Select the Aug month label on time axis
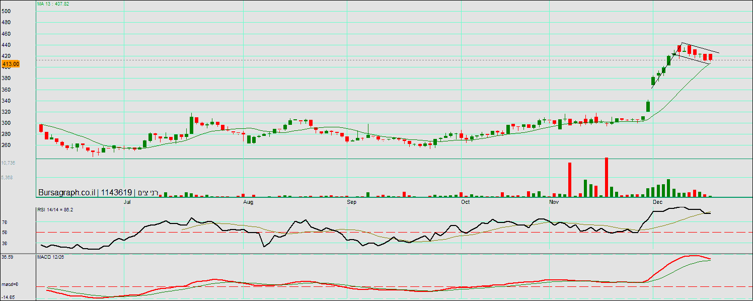This screenshot has width=753, height=301. tap(248, 202)
